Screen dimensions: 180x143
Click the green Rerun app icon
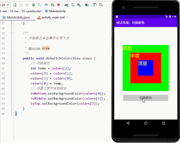pos(15,5)
